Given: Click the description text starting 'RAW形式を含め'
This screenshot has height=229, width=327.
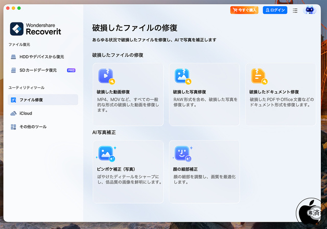Looking at the screenshot, I should pyautogui.click(x=205, y=102).
